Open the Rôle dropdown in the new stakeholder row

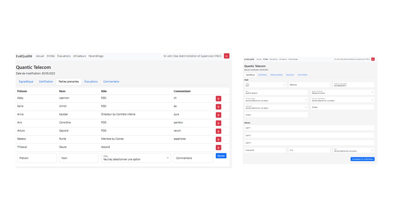coord(136,158)
